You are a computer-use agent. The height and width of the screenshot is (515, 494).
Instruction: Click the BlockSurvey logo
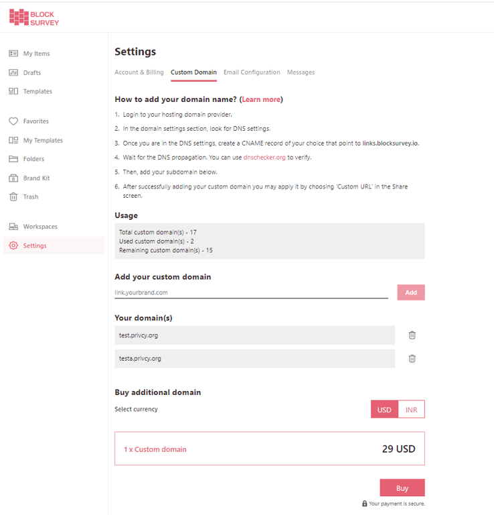point(34,17)
